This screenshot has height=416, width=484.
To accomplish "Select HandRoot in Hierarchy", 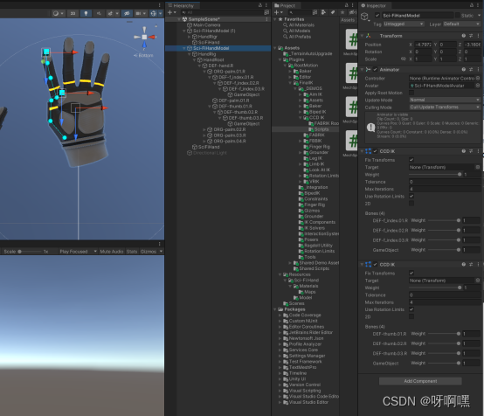I will (213, 60).
